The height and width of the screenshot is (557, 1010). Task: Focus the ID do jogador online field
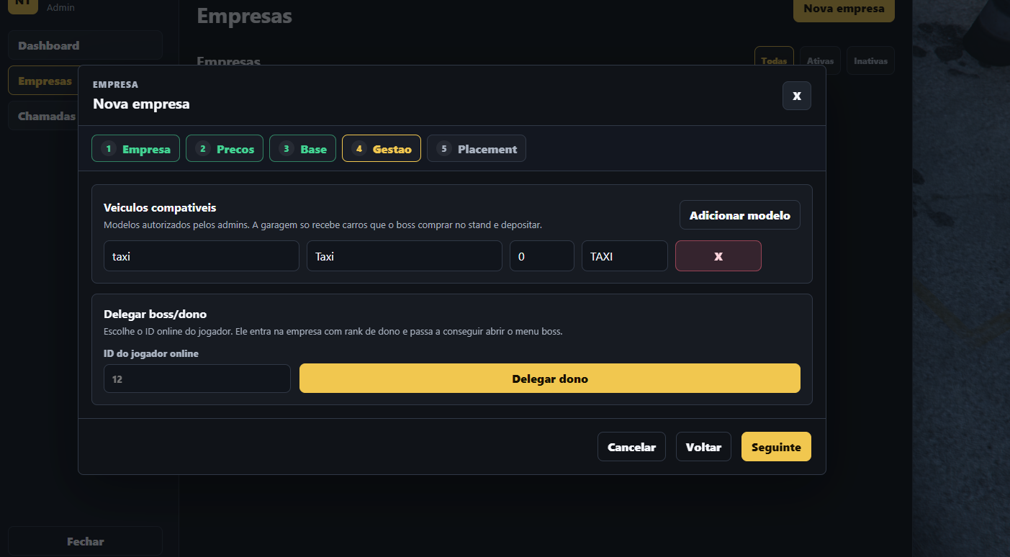pos(197,379)
